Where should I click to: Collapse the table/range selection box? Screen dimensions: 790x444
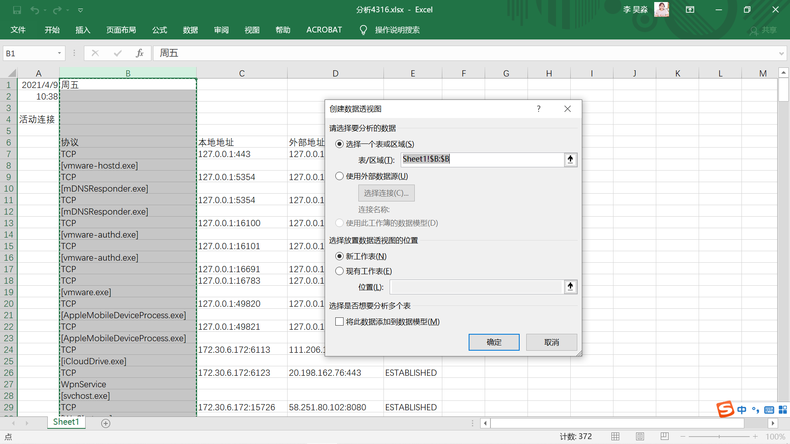(570, 160)
